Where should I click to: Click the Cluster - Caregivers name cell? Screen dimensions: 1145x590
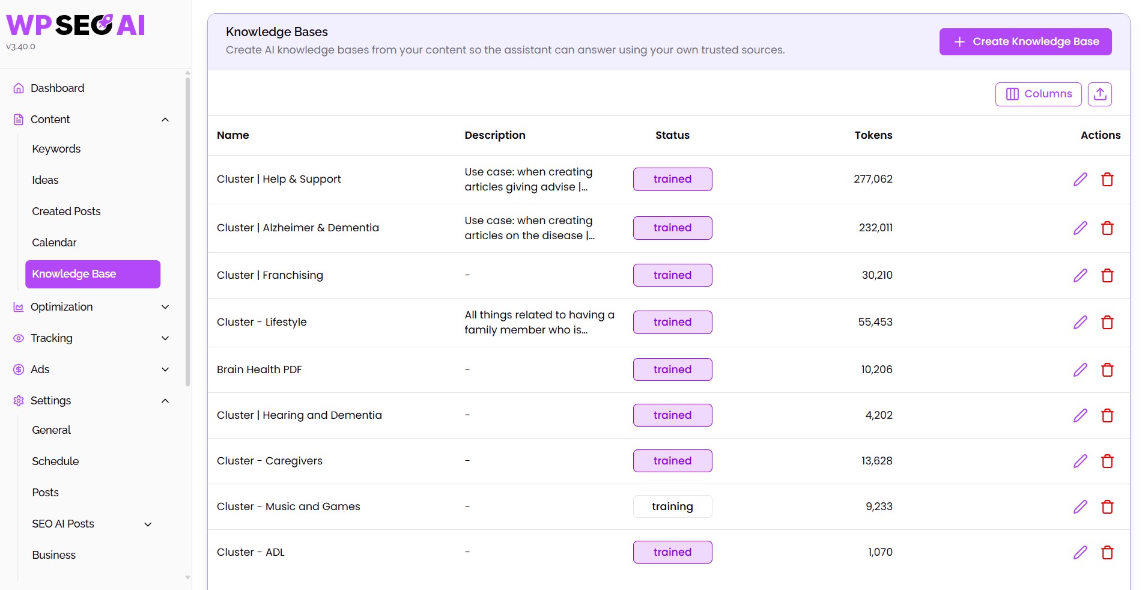[269, 461]
